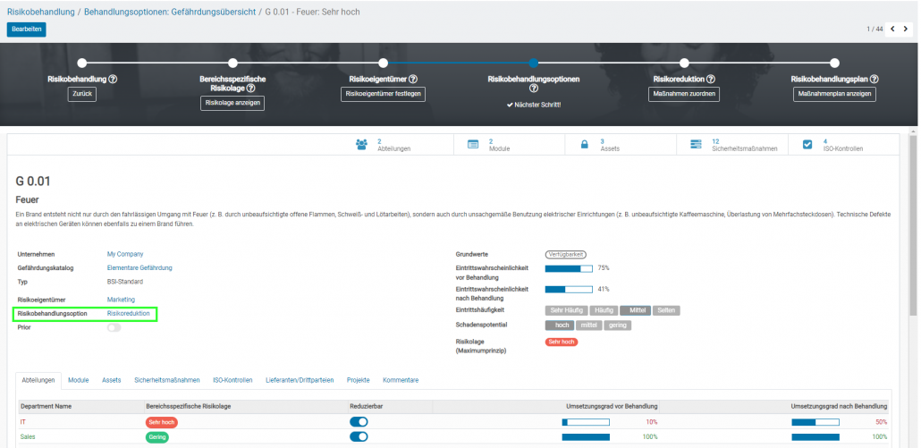This screenshot has height=448, width=921.
Task: Click the Maßnahmen zuordnen button
Action: 684,94
